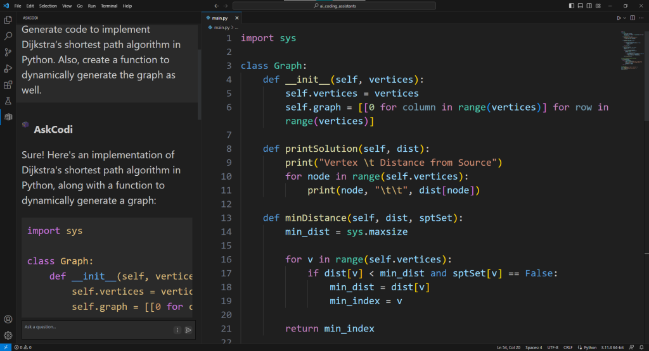Click the Ask a question input field
This screenshot has height=351, width=649.
pyautogui.click(x=95, y=327)
